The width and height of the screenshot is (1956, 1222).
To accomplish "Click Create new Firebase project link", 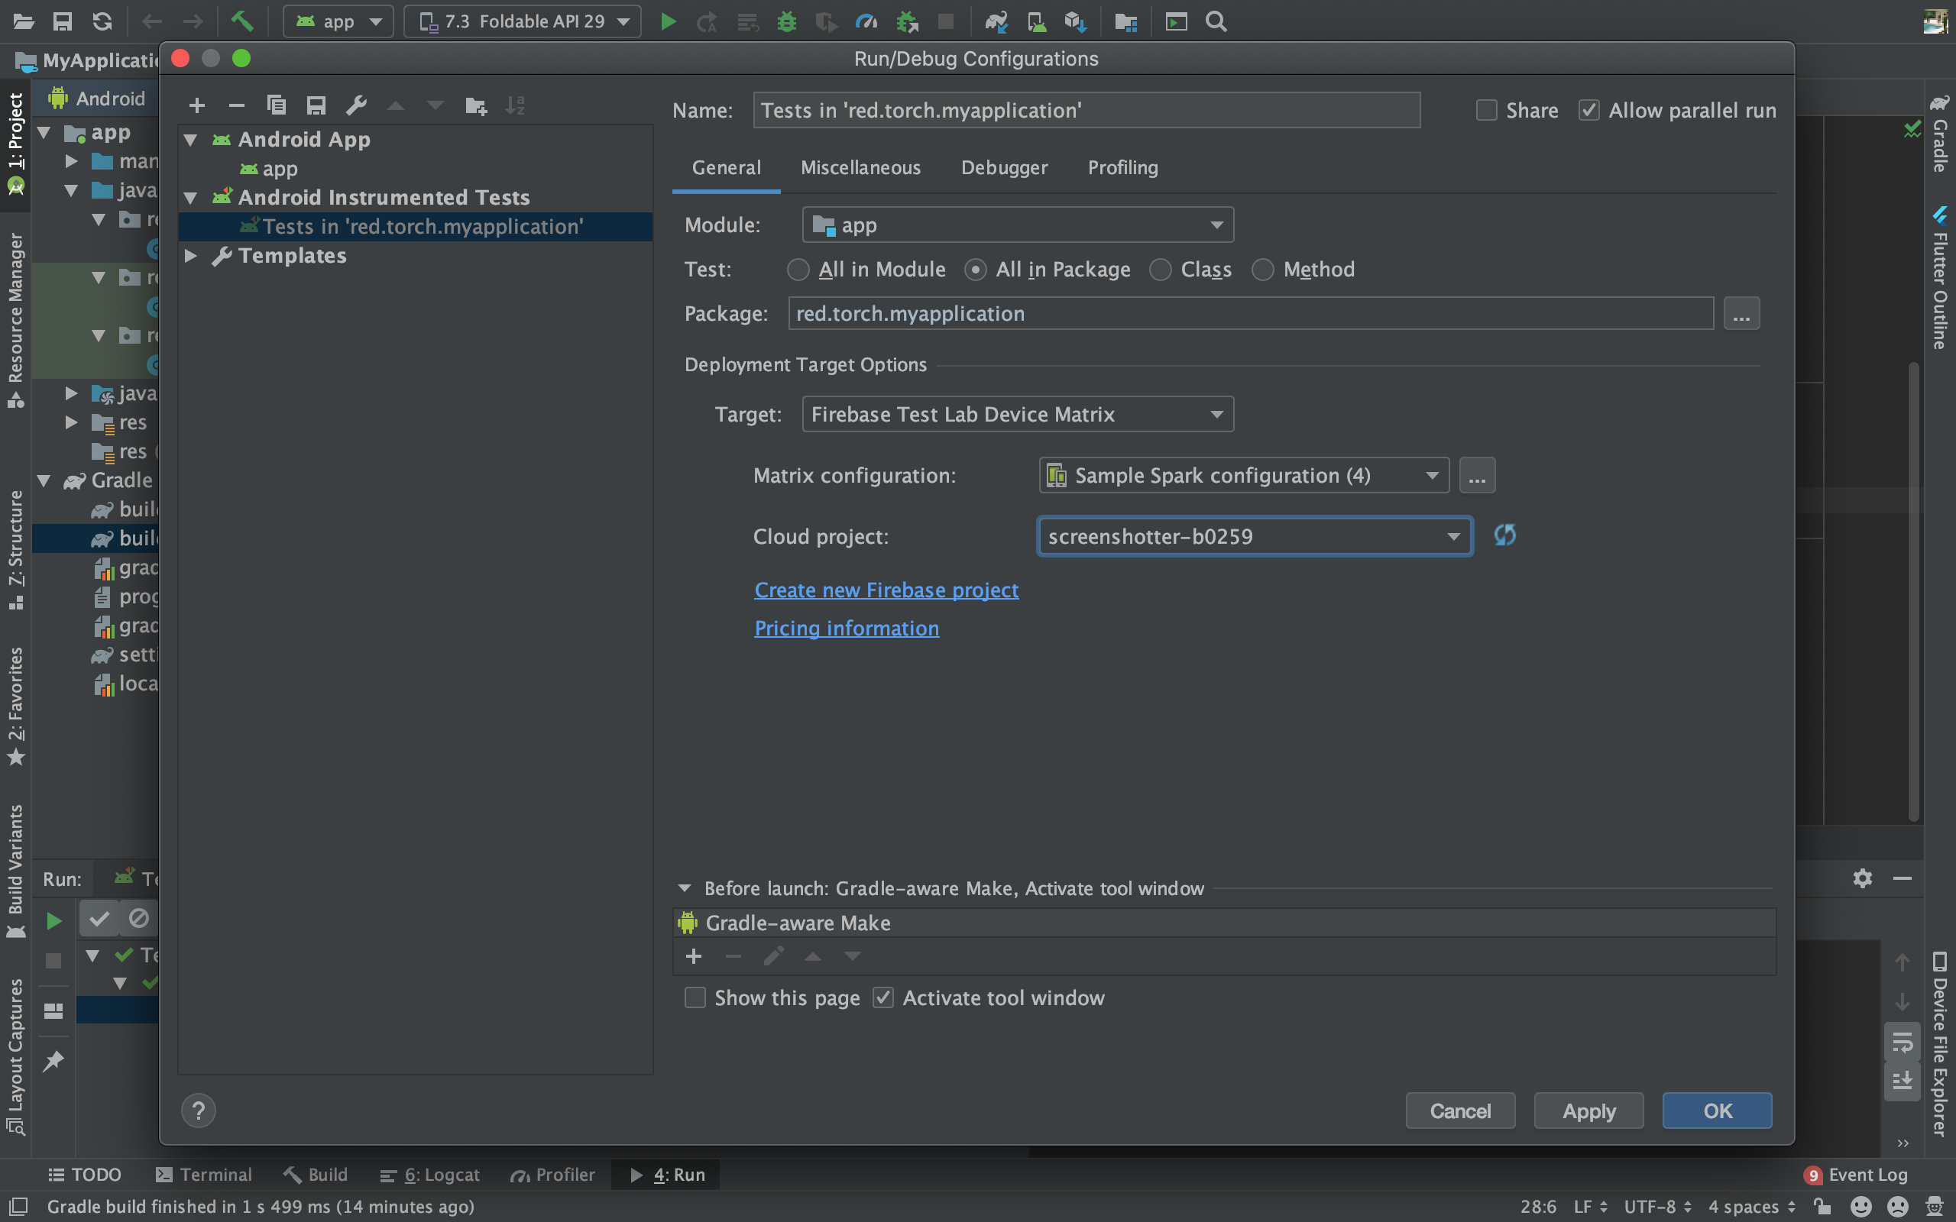I will point(886,590).
